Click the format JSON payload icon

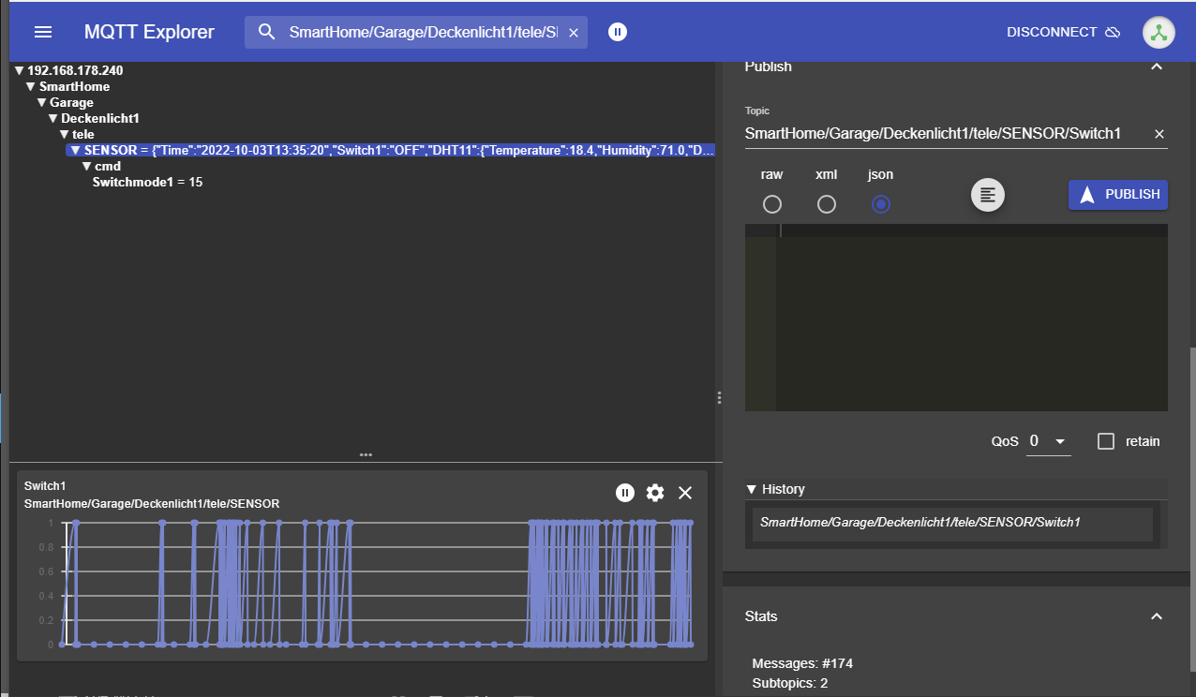pyautogui.click(x=987, y=195)
